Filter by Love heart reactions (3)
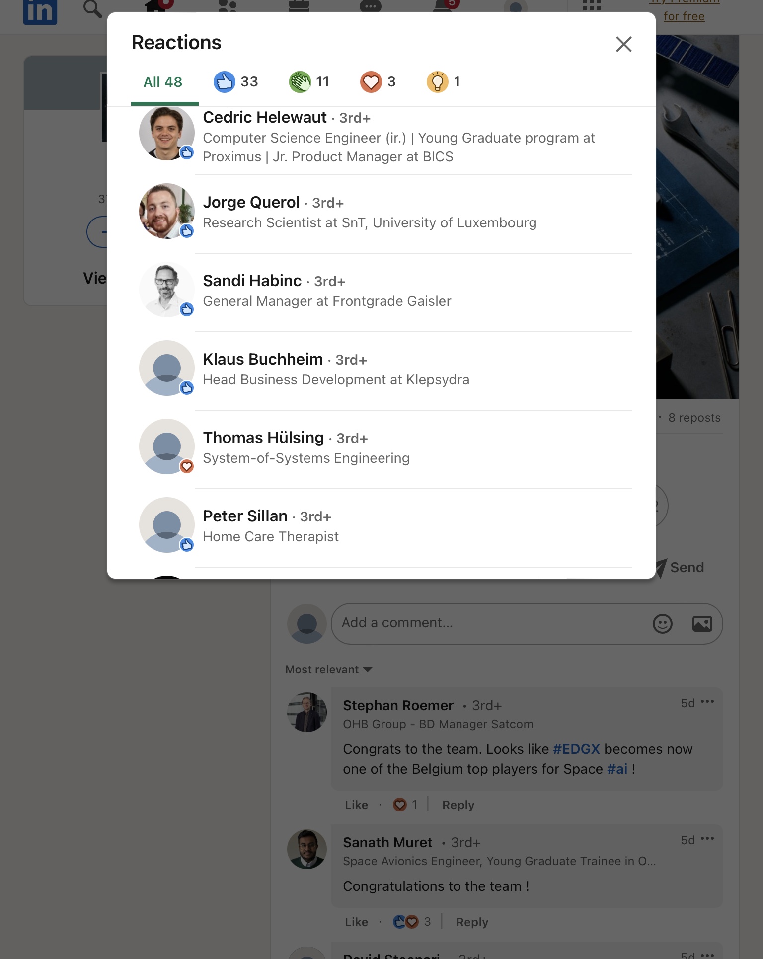The width and height of the screenshot is (763, 959). 378,82
